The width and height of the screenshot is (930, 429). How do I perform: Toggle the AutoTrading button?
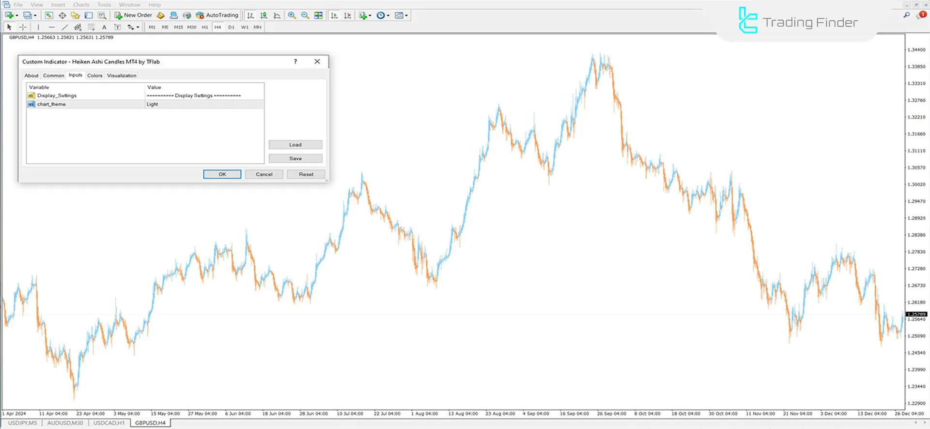pyautogui.click(x=217, y=15)
